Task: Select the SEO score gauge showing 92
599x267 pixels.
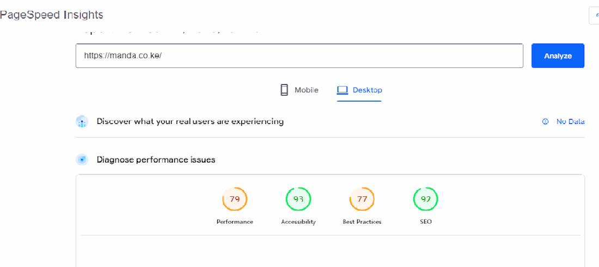Action: pyautogui.click(x=426, y=199)
